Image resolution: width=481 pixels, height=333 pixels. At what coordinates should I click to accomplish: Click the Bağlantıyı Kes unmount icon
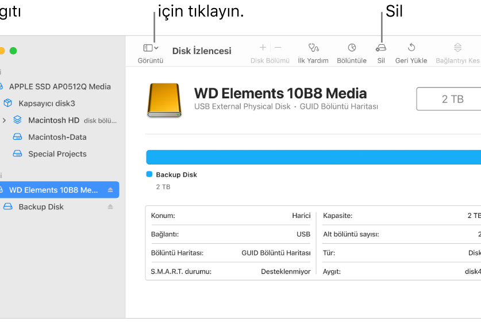click(x=457, y=48)
